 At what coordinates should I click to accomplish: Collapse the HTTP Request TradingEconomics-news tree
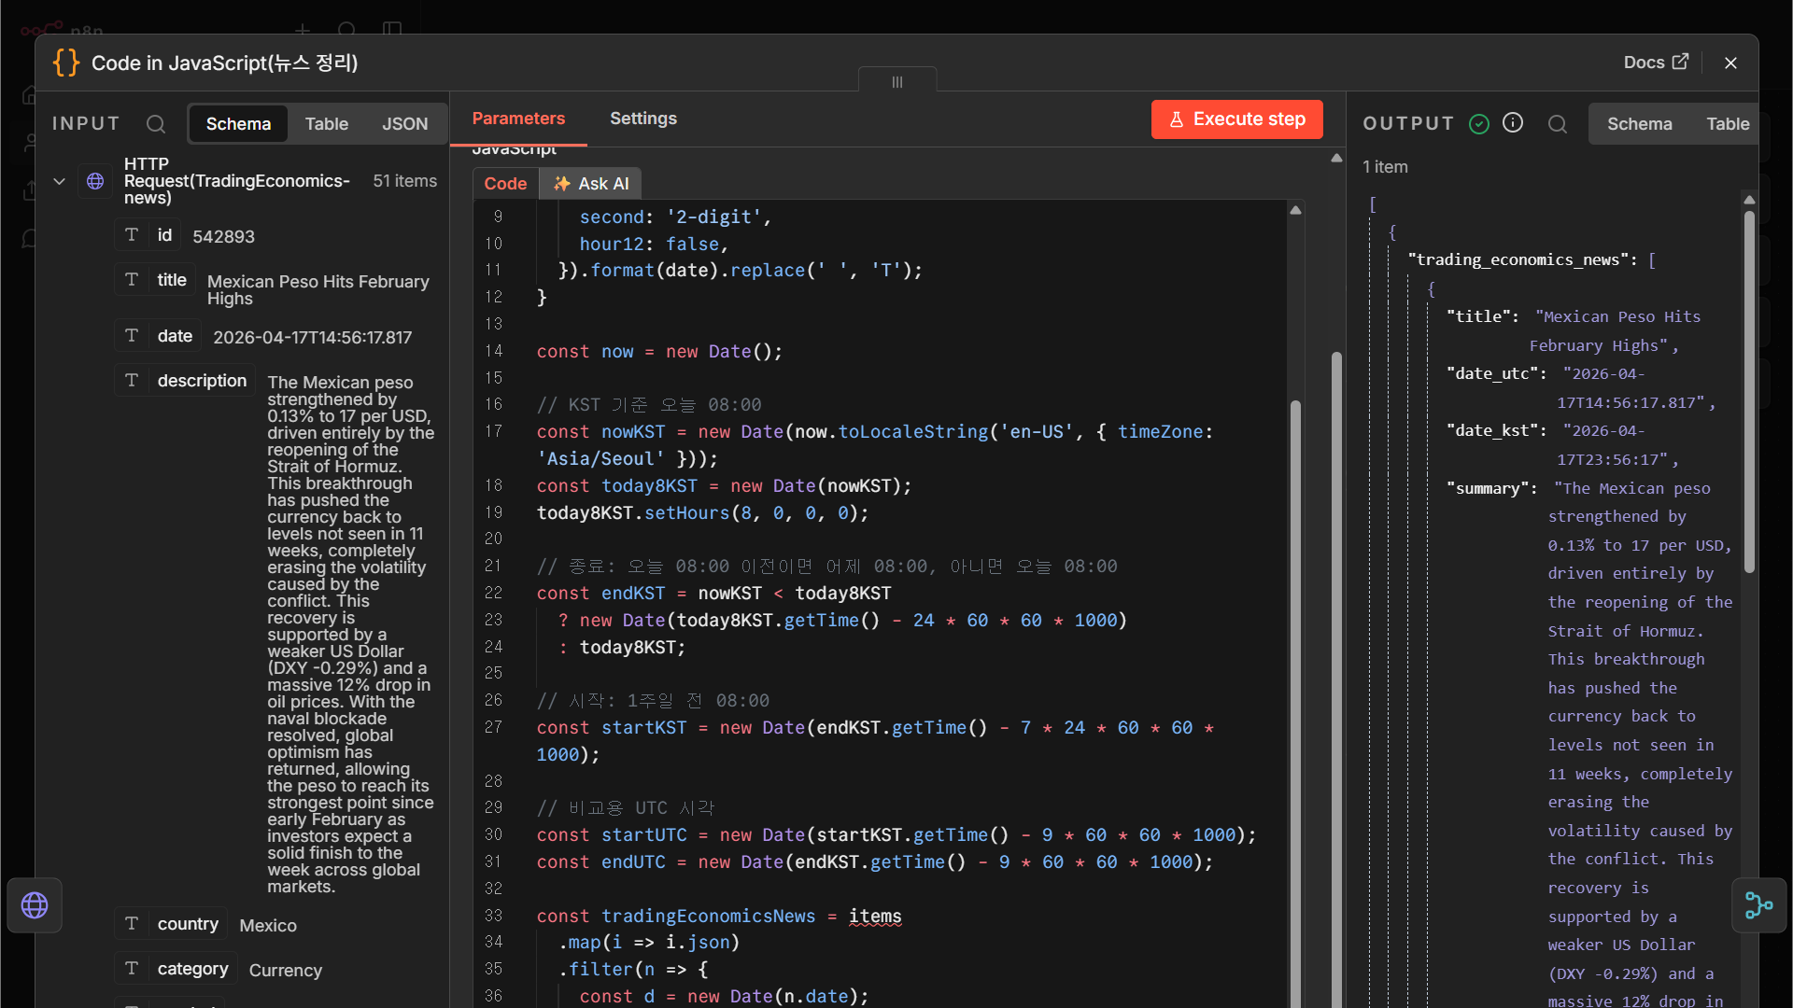(x=59, y=181)
